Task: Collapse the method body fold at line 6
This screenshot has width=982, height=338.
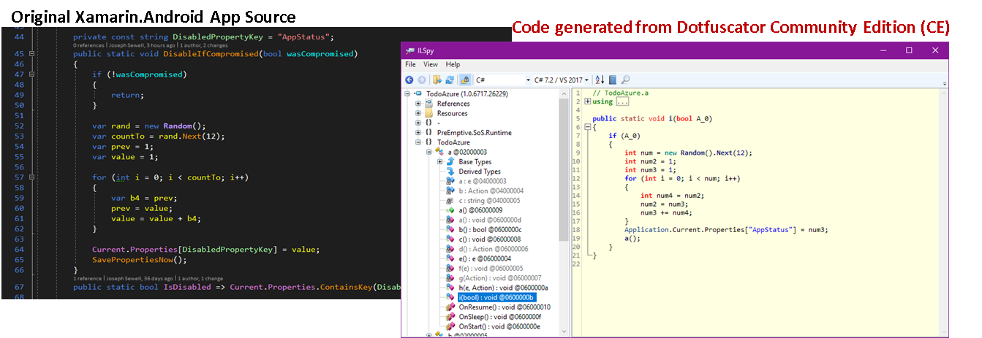Action: coord(587,127)
